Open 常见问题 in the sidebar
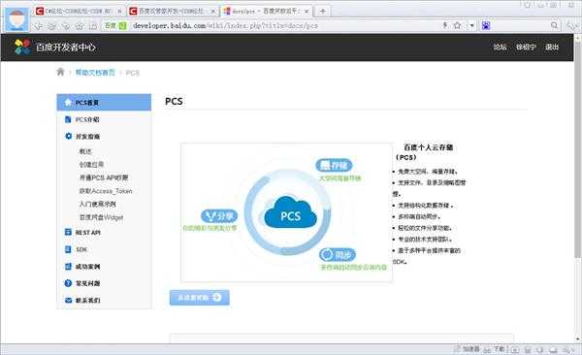 tap(104, 283)
